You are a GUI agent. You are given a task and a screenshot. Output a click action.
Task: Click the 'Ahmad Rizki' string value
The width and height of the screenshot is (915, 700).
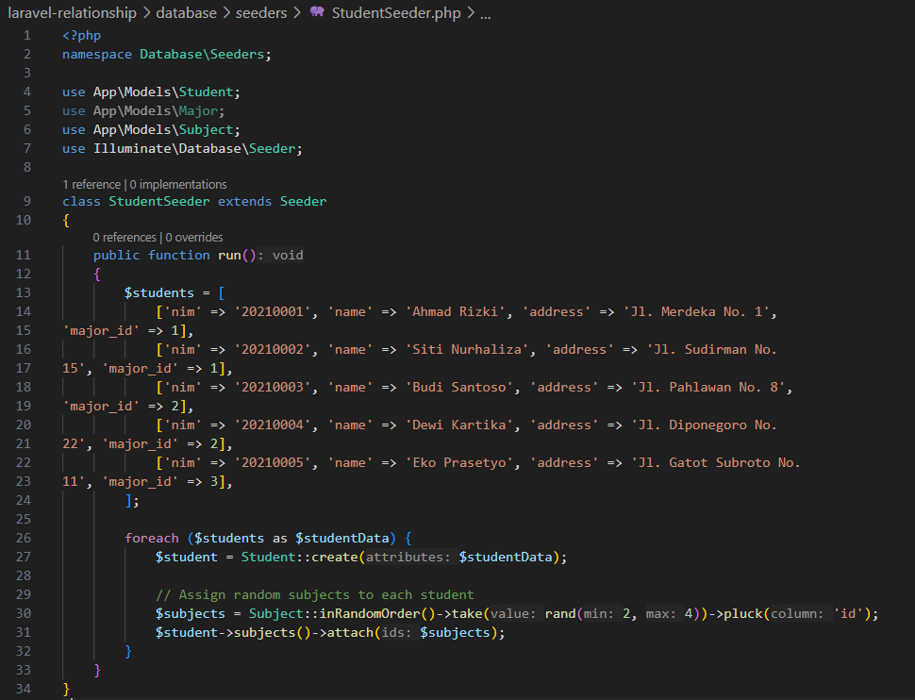click(x=449, y=311)
